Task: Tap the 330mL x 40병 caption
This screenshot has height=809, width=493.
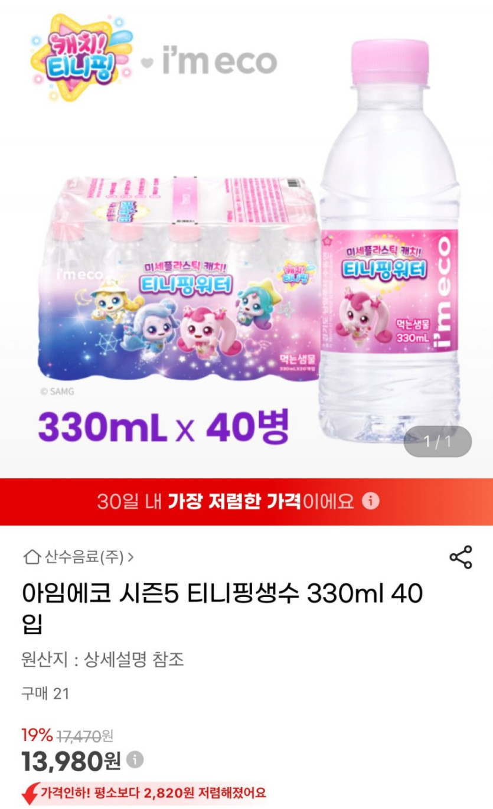Action: 164,426
